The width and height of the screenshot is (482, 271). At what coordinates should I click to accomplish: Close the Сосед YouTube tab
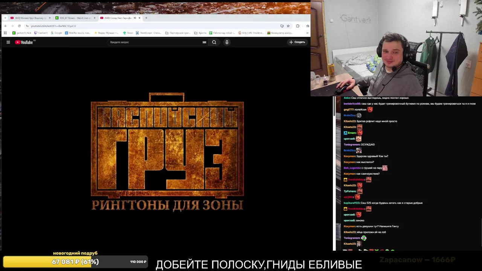pos(139,18)
